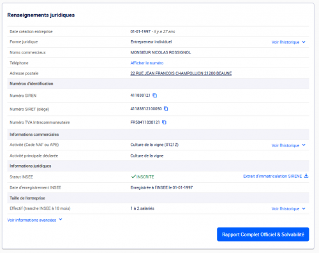Open Extrait d'immatriculation SIRENE link
This screenshot has height=253, width=319.
pyautogui.click(x=272, y=177)
